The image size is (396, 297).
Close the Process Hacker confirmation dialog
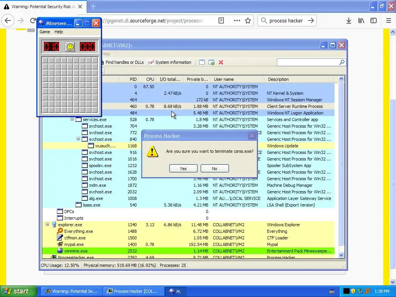tap(252, 136)
